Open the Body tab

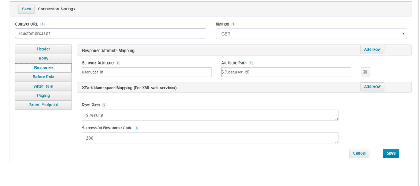tap(43, 58)
